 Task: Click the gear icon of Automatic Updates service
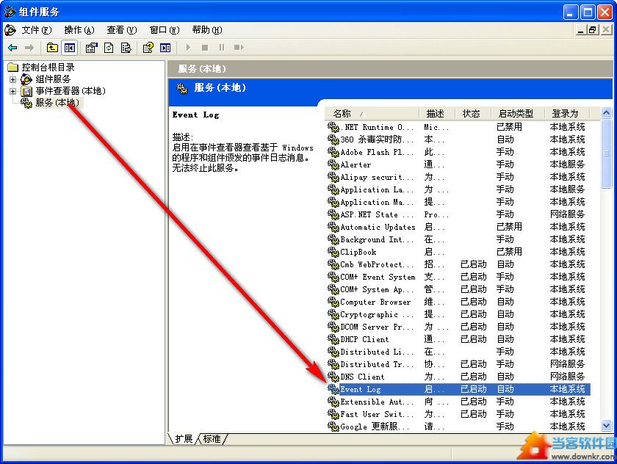coord(333,227)
